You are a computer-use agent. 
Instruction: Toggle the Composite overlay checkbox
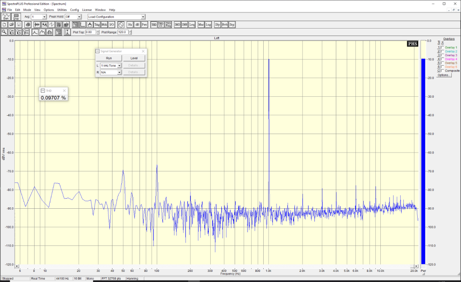tap(443, 71)
